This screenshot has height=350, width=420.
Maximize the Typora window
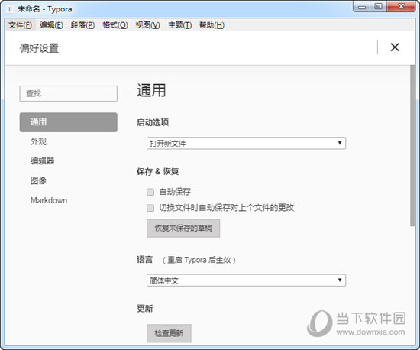click(378, 6)
